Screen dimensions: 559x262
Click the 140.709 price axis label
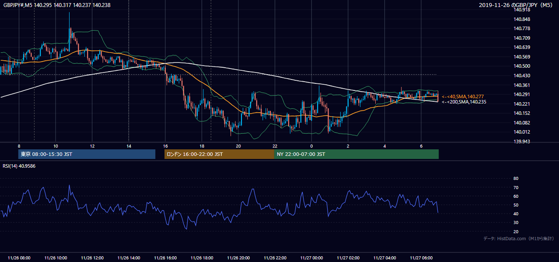click(x=521, y=38)
